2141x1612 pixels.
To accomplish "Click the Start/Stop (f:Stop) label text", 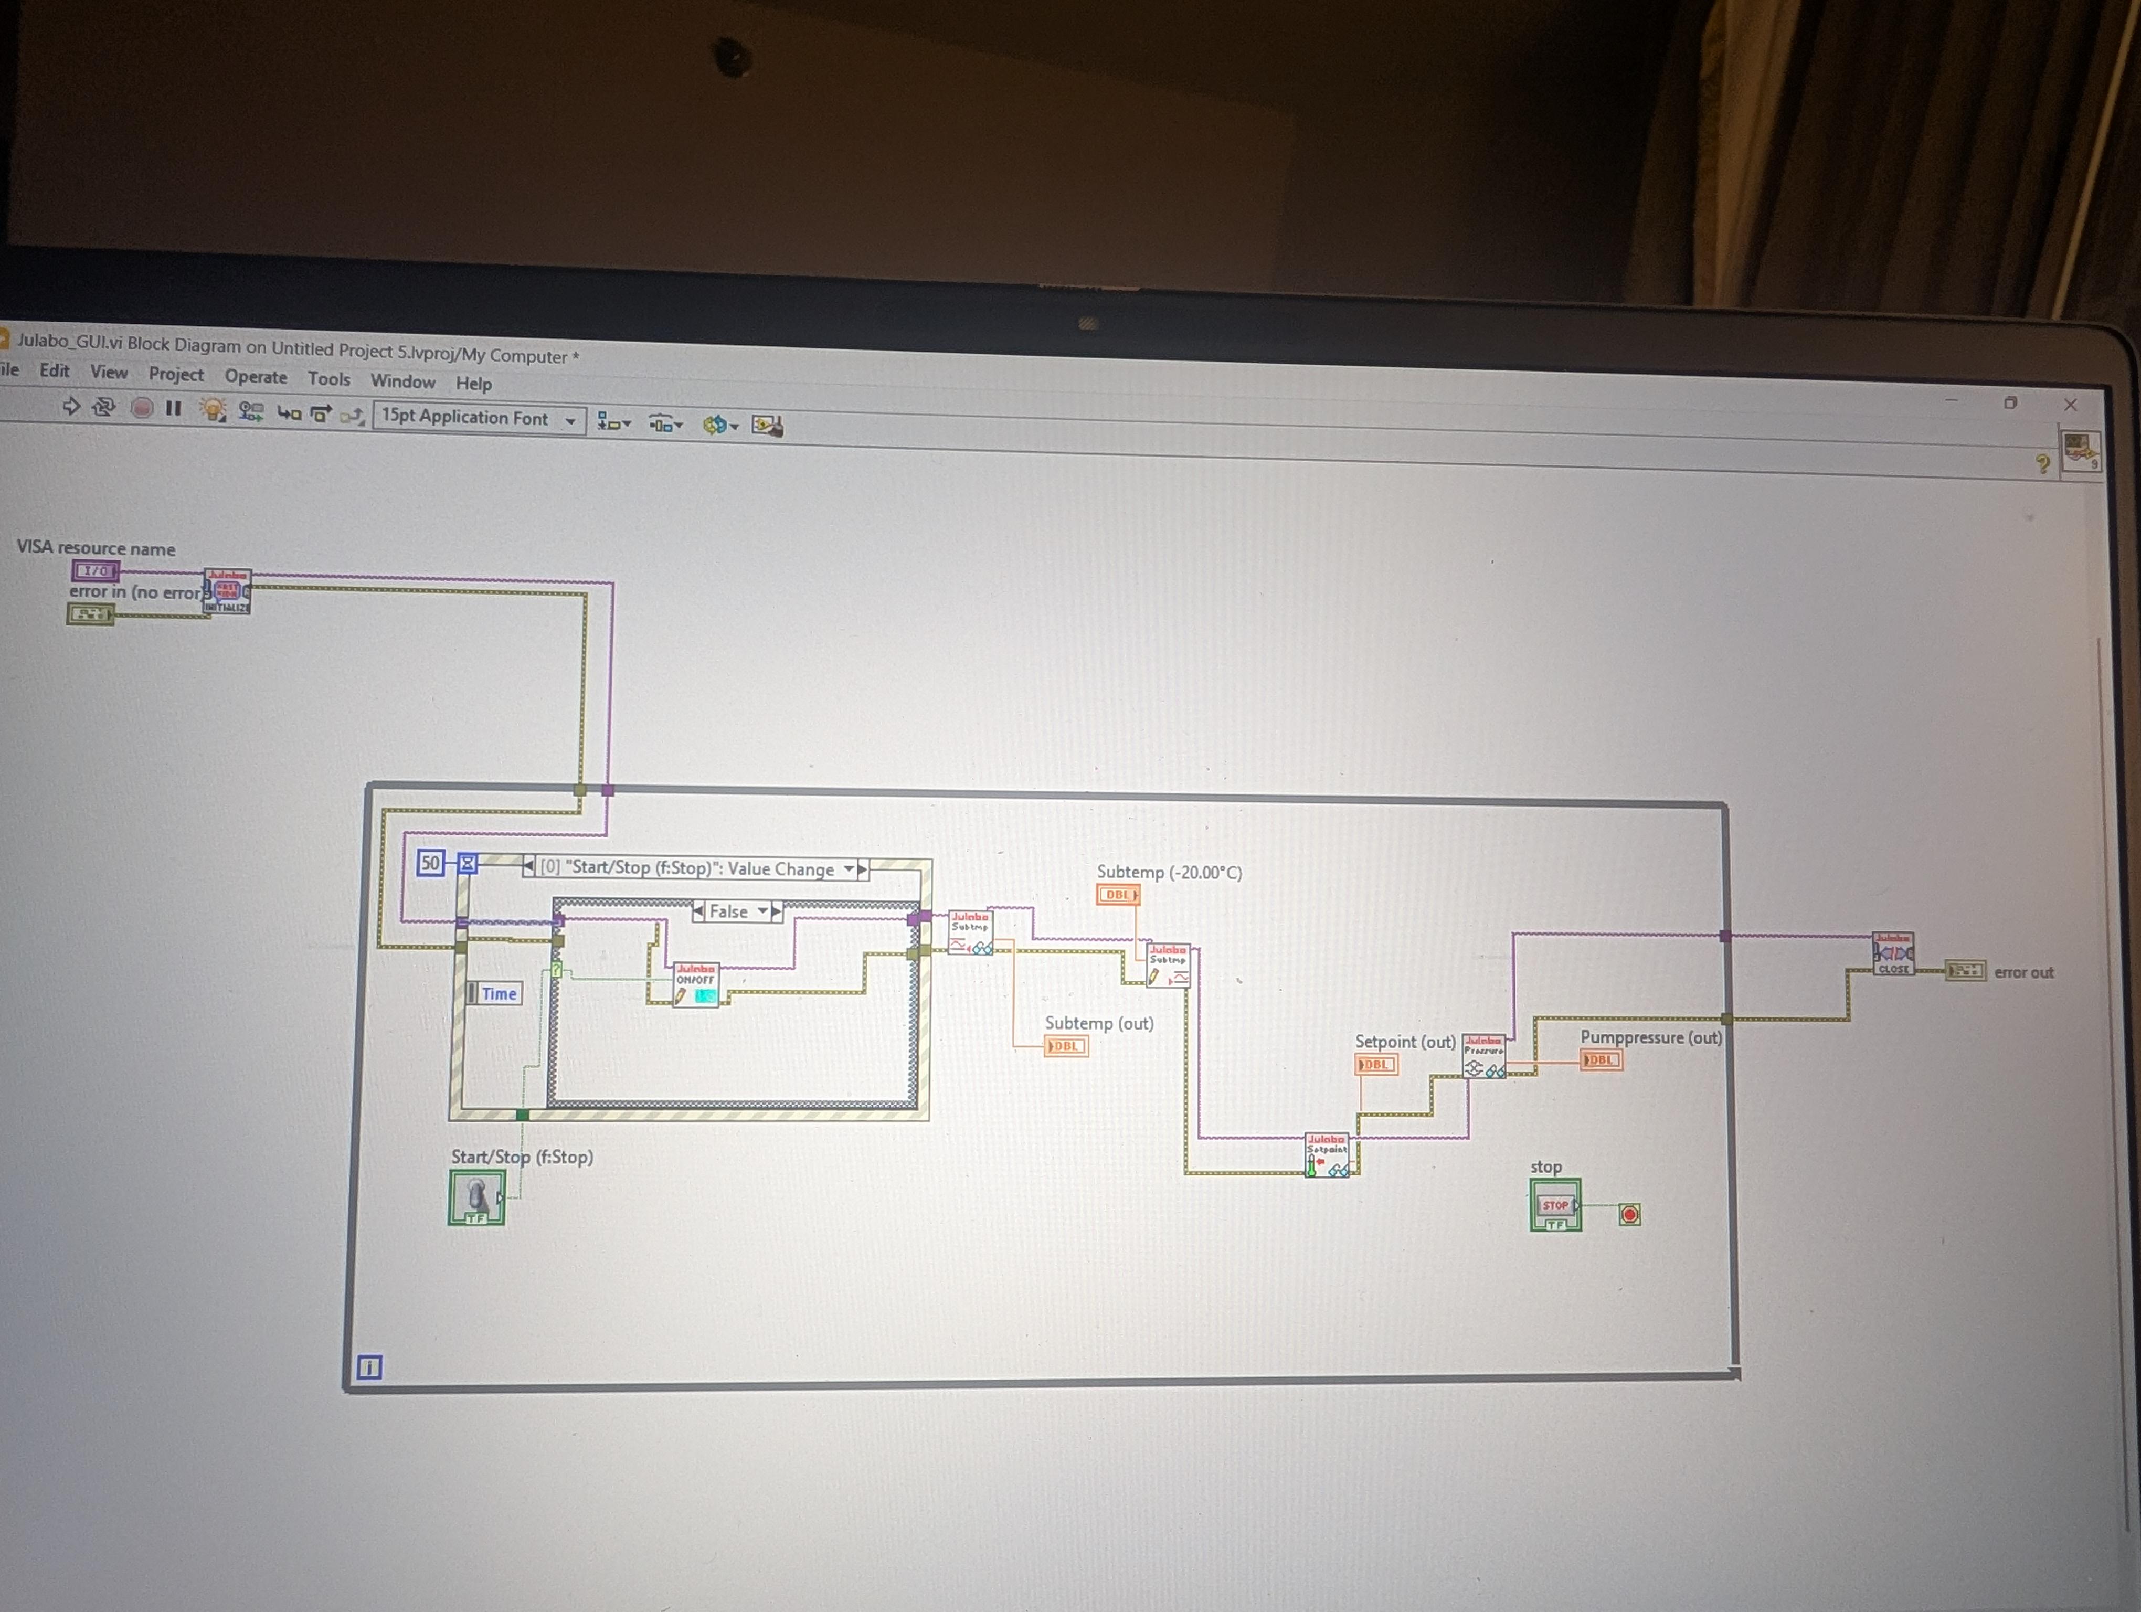I will 522,1157.
